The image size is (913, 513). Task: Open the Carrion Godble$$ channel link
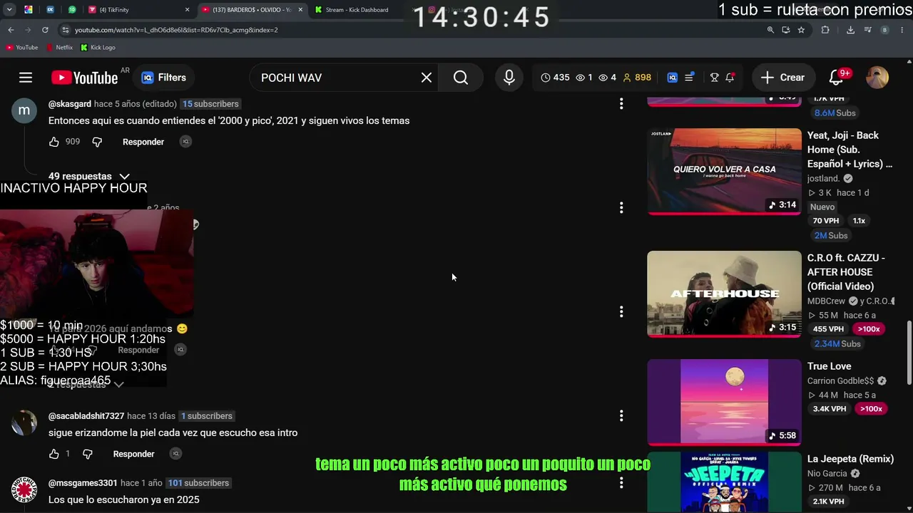[x=840, y=381]
